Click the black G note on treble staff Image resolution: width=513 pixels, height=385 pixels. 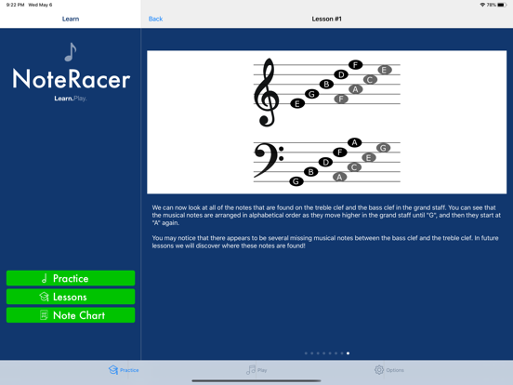pos(311,94)
